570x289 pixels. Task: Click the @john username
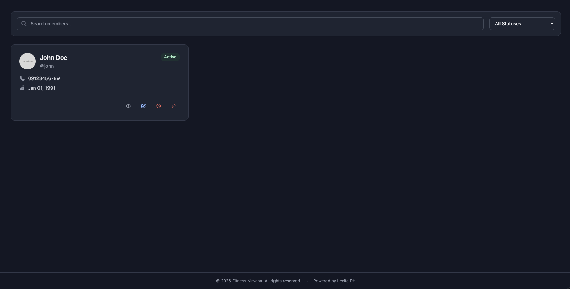47,66
